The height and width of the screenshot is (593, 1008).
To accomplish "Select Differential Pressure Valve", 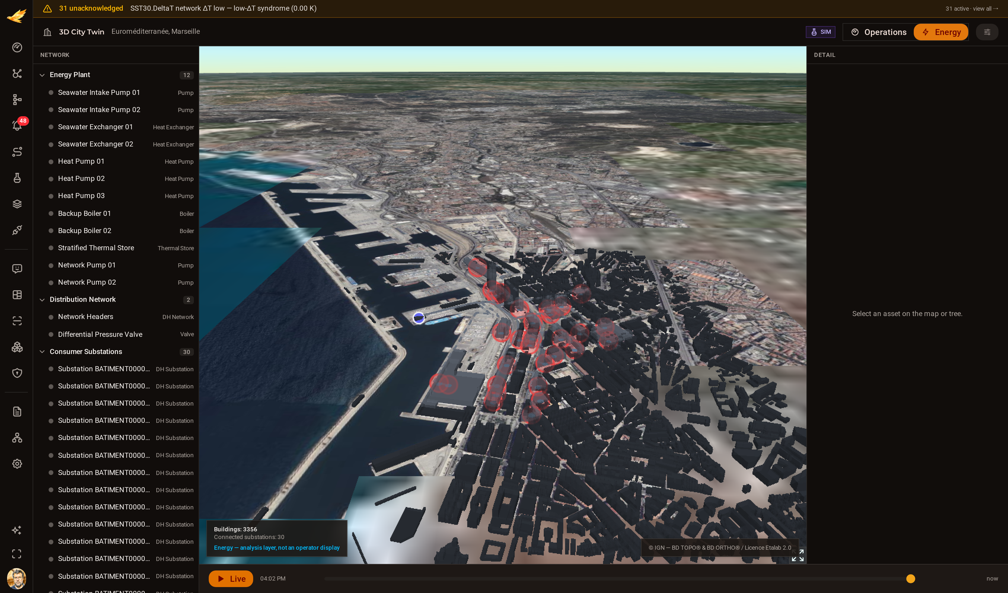I will pos(116,334).
